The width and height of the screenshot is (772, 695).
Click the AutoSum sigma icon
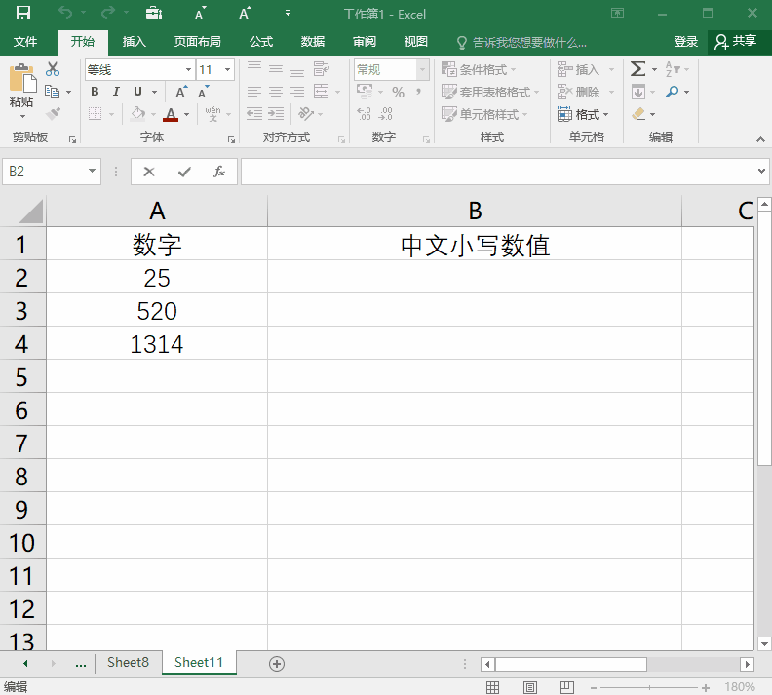tap(638, 69)
